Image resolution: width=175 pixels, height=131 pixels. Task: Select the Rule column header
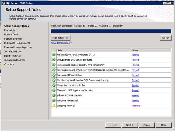(x=94, y=50)
